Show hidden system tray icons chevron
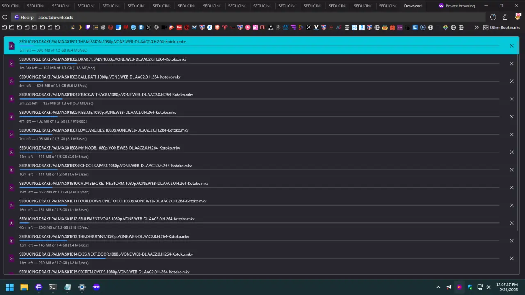The height and width of the screenshot is (295, 525). [x=438, y=287]
